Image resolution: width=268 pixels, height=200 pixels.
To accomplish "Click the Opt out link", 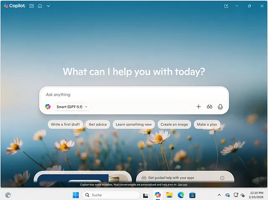I will pos(182,185).
